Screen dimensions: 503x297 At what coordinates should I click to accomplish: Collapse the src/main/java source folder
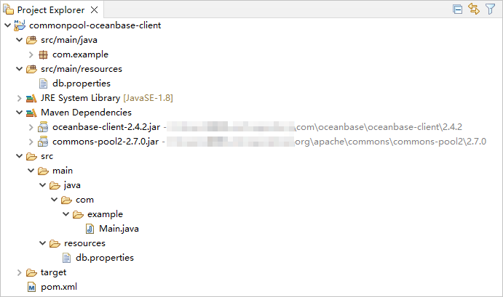(x=19, y=40)
